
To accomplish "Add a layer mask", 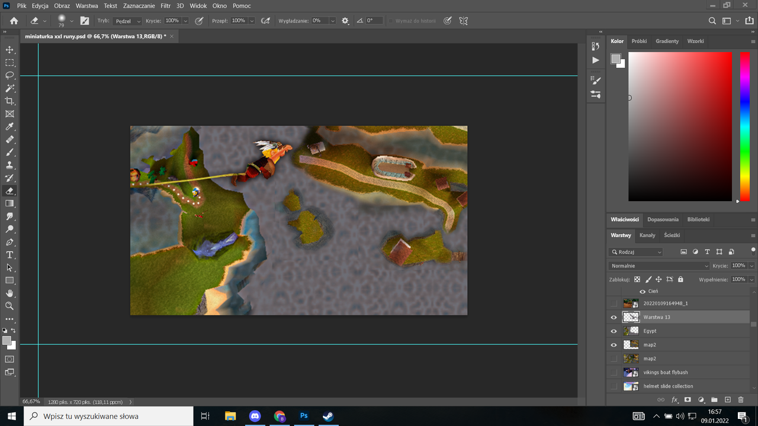I will (688, 400).
